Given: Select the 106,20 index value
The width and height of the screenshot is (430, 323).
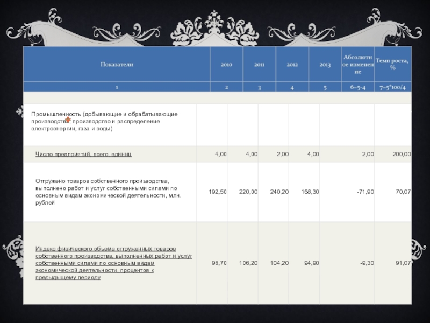Looking at the screenshot, I should (248, 263).
